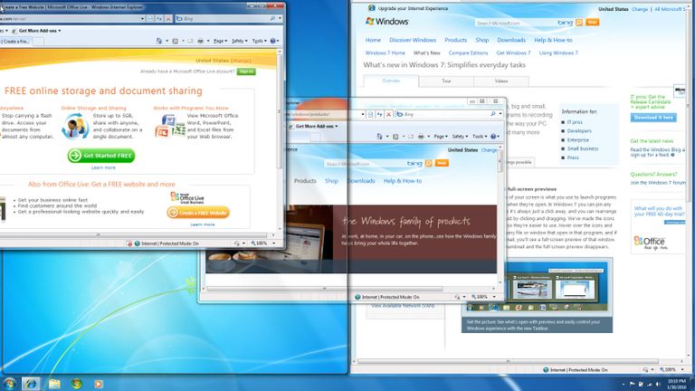
Task: Click Help icon in Windows products window toolbar
Action: 493,137
